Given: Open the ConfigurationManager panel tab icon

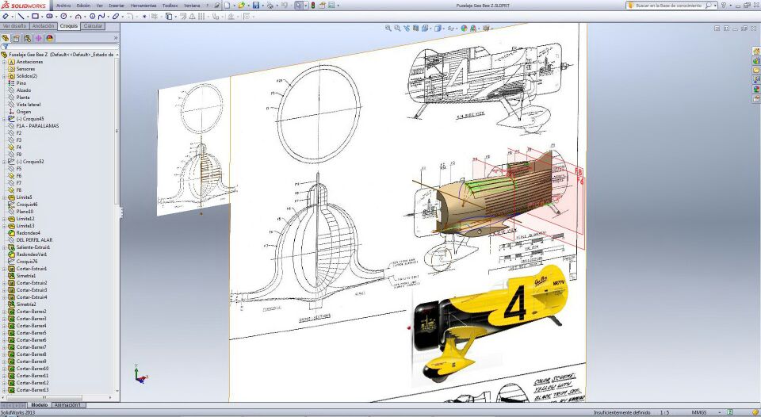Looking at the screenshot, I should point(27,37).
